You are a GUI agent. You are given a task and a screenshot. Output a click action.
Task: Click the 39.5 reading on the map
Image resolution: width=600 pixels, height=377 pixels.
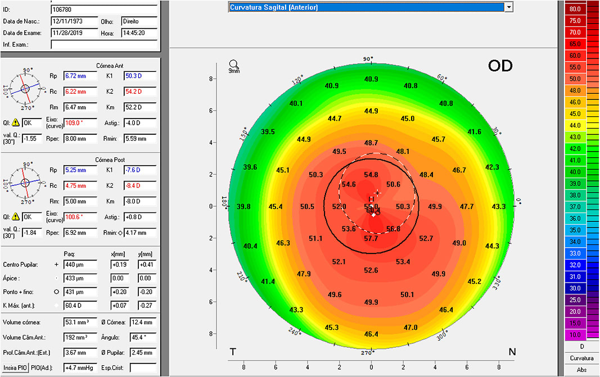[x=268, y=132]
